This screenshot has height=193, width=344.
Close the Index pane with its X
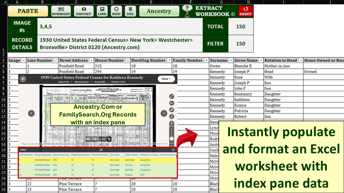click(174, 149)
